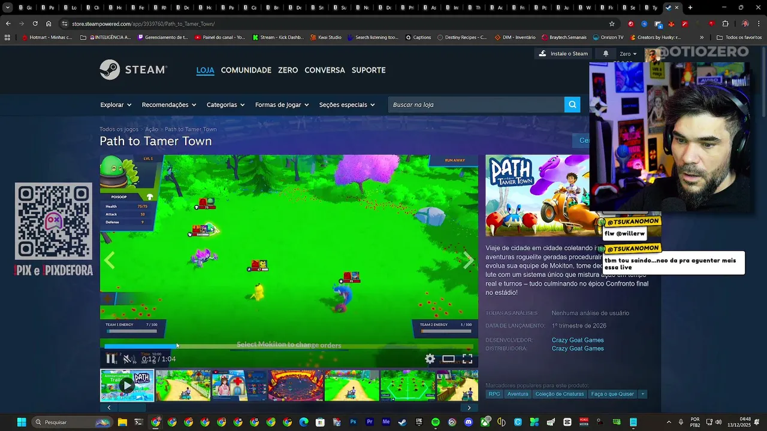The height and width of the screenshot is (431, 767).
Task: Add a tag with the plus button
Action: pos(642,394)
